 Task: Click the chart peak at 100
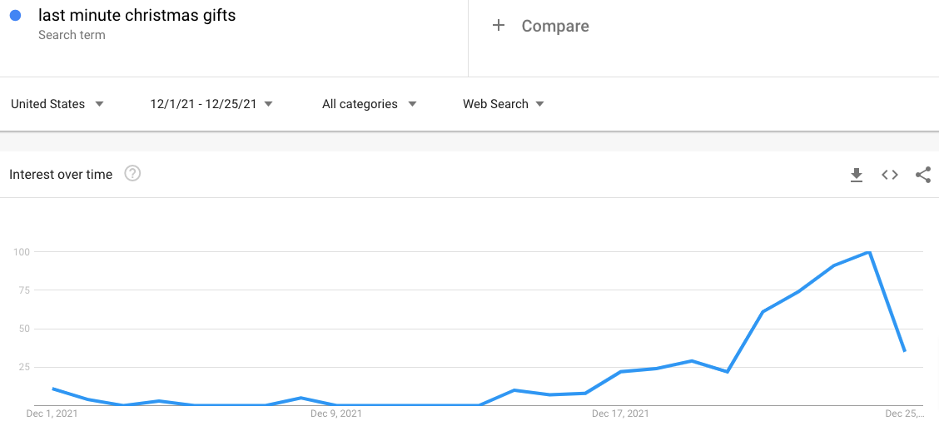(x=868, y=252)
